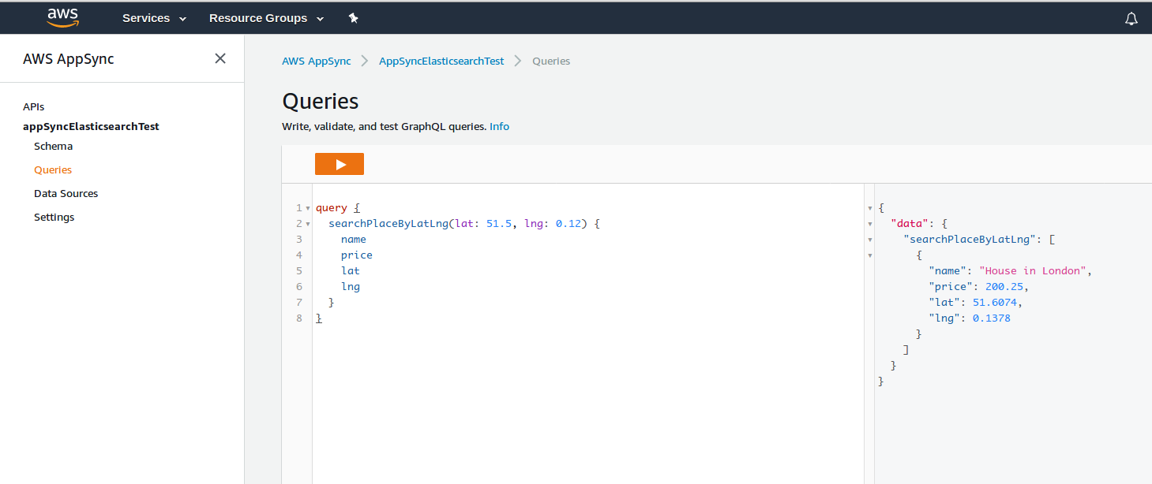
Task: Collapse the query block fold arrow on line 1
Action: 307,207
